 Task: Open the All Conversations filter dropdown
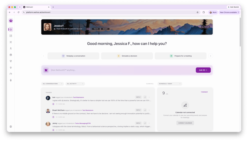tap(53, 84)
